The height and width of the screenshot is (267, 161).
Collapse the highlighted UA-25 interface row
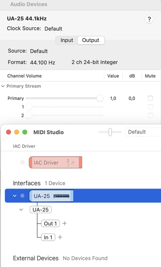15,196
